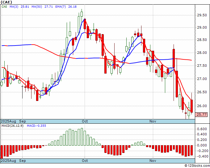The width and height of the screenshot is (210, 168).
Task: Click the 29.50 price axis label
Action: point(202,15)
